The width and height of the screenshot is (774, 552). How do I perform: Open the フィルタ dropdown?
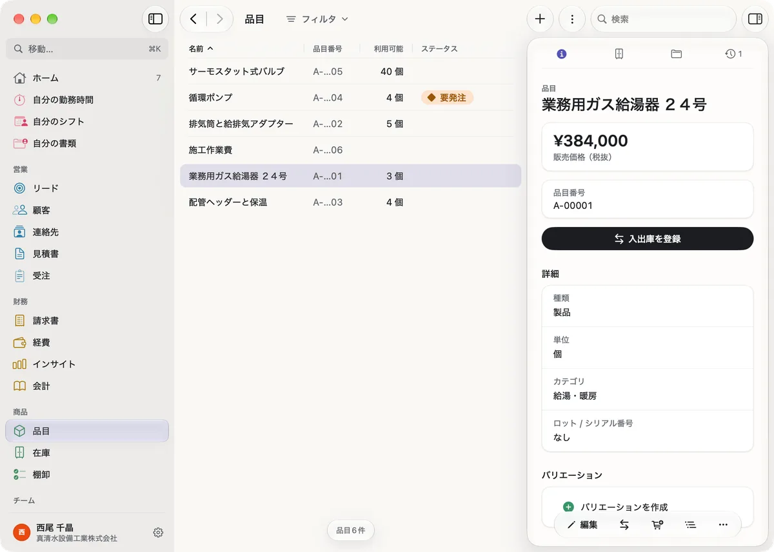click(317, 19)
